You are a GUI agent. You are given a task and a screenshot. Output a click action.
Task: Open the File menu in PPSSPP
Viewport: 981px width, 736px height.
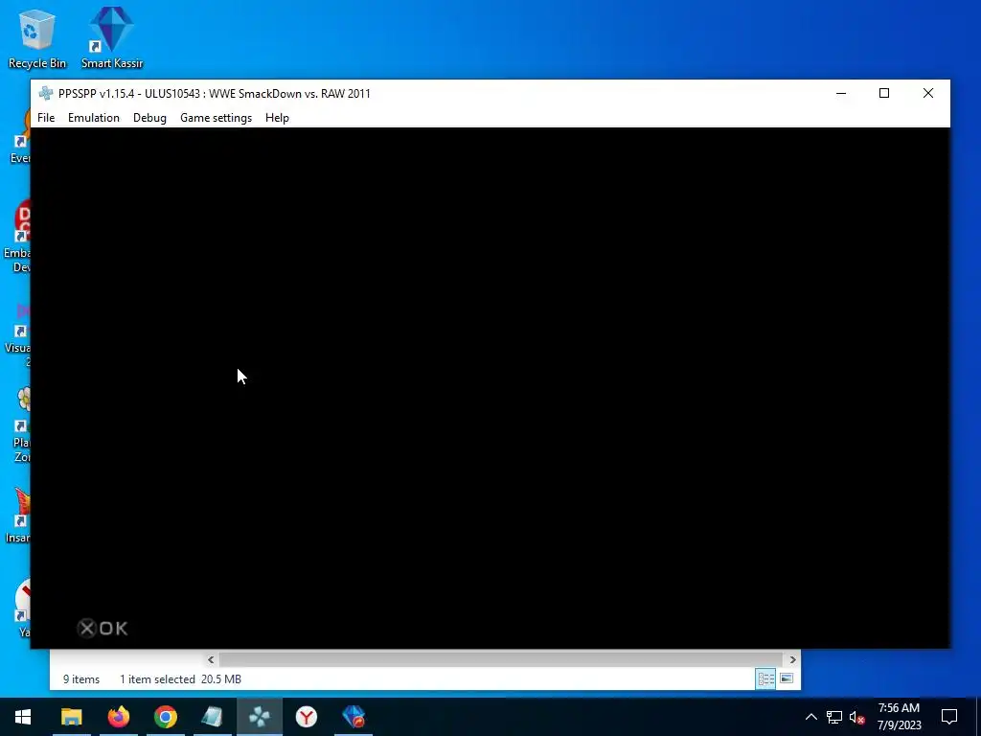(x=46, y=118)
